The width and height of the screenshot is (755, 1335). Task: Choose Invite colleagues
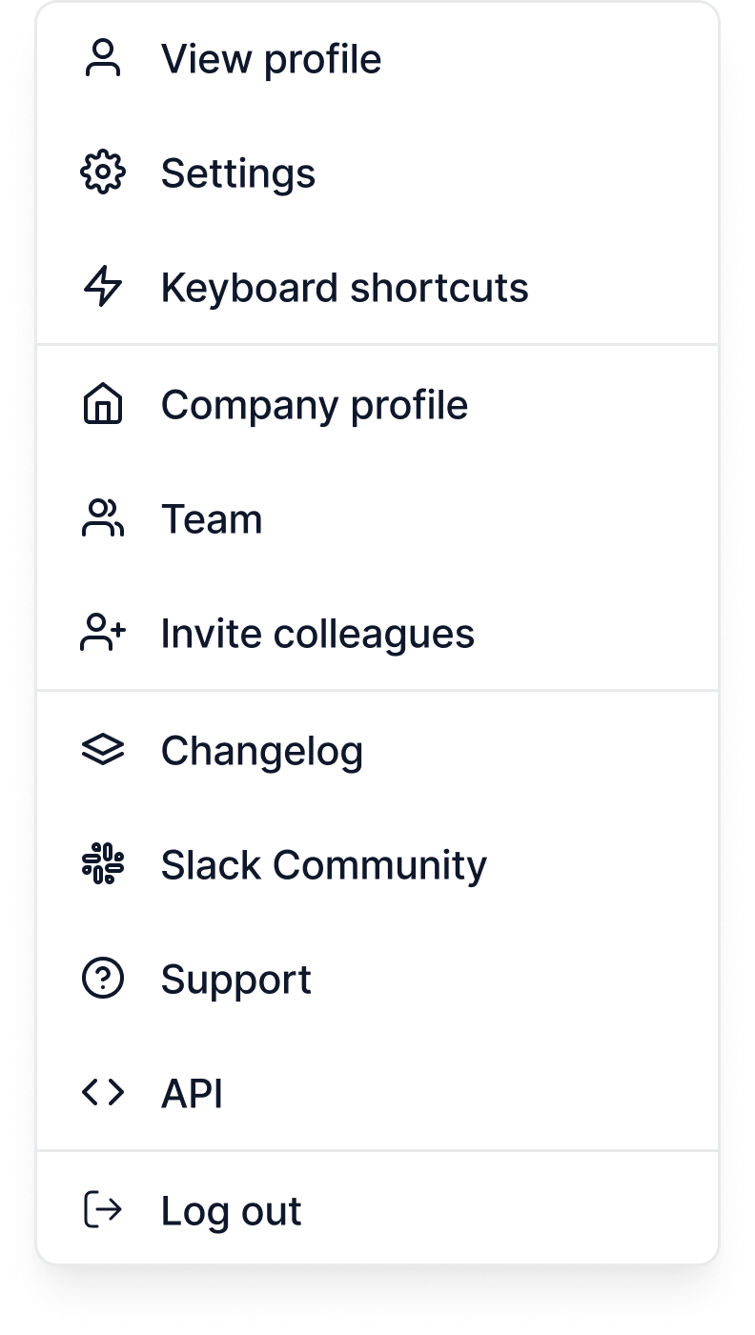[316, 634]
